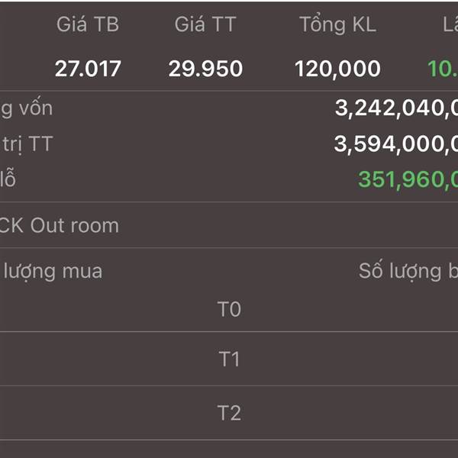Viewport: 458px width, 458px height.
Task: Click the green 10. percent profit value
Action: [x=443, y=69]
